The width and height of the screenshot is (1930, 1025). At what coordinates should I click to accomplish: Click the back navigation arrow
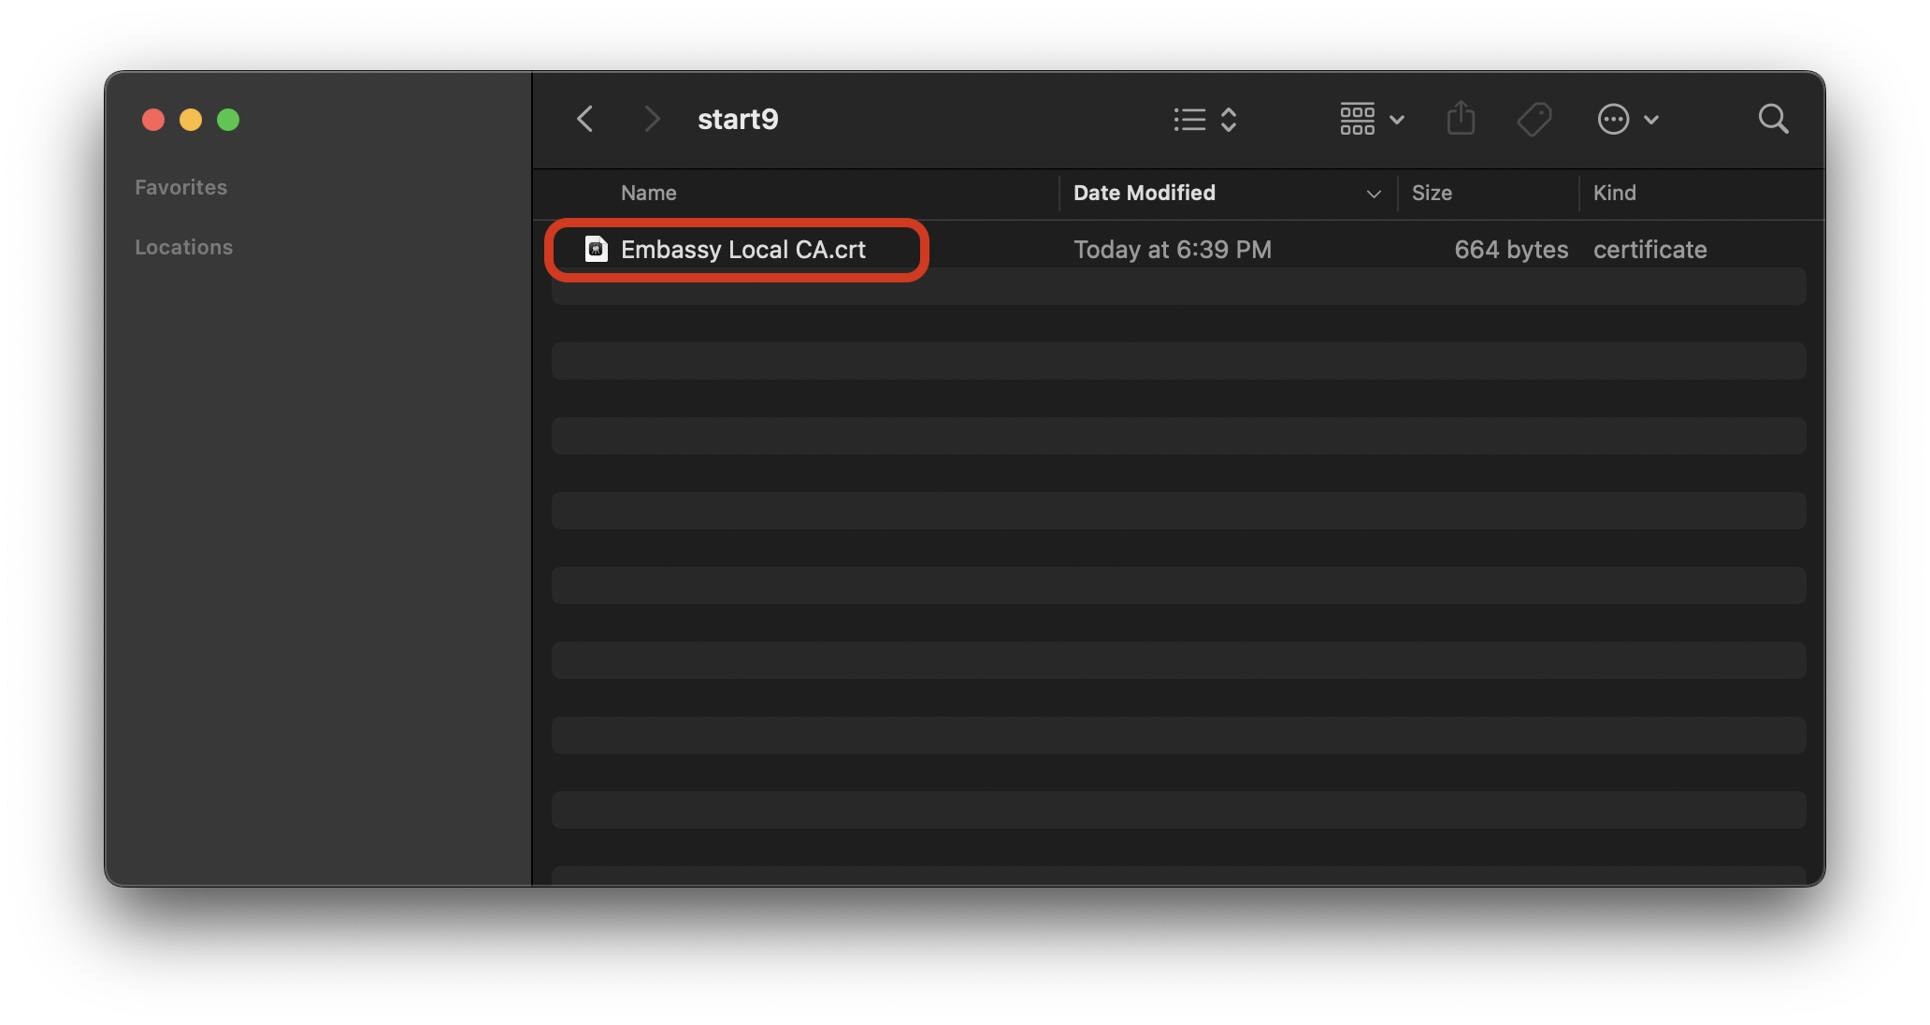coord(585,120)
